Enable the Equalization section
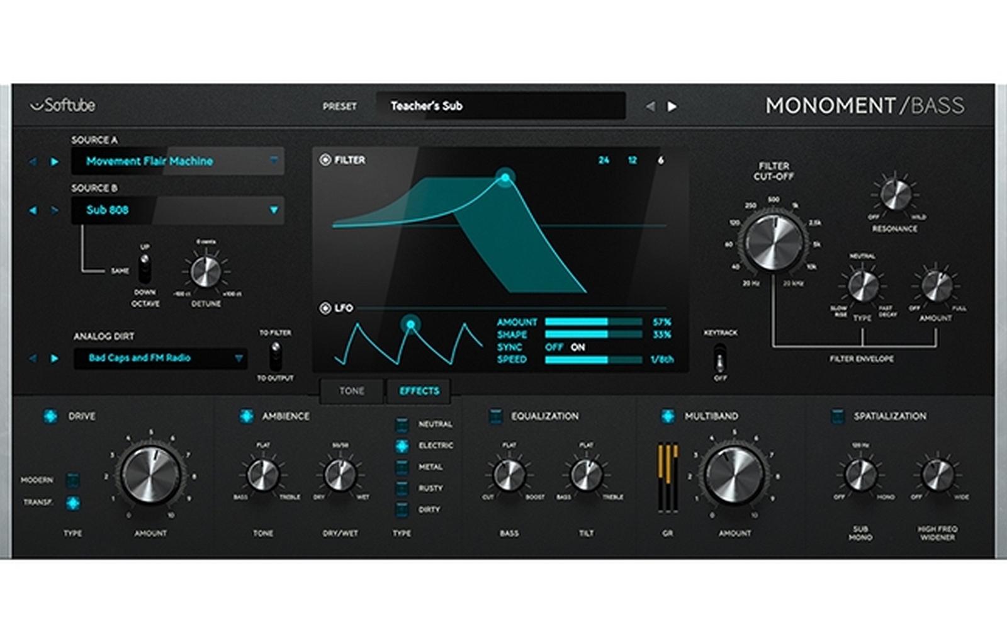 (495, 416)
